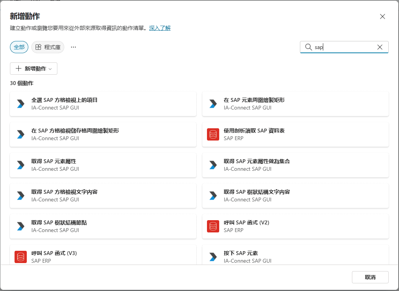
Task: Click into the search field containing sap
Action: [x=344, y=47]
